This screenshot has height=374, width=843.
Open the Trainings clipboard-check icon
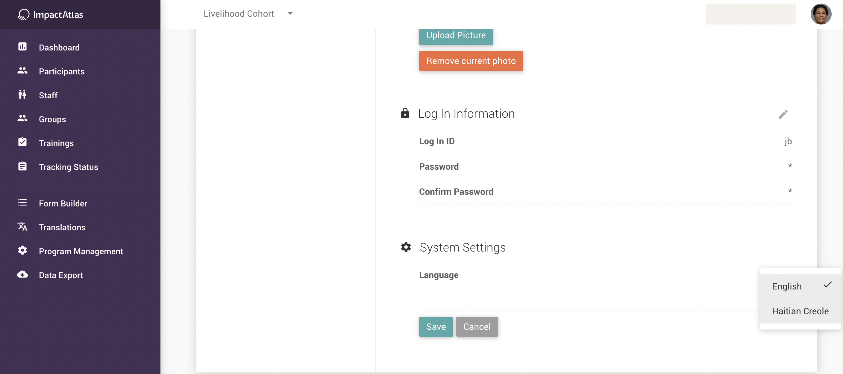[22, 142]
